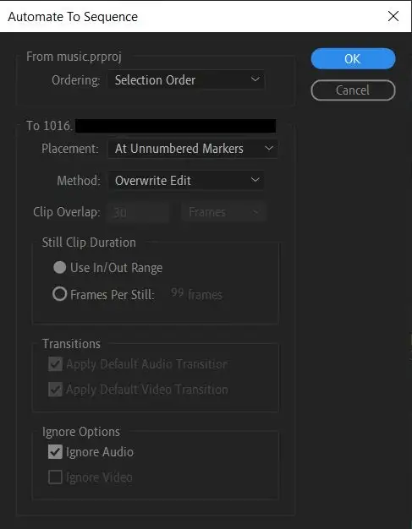This screenshot has width=412, height=529.
Task: Toggle the Ignore Audio checkbox
Action: point(55,452)
